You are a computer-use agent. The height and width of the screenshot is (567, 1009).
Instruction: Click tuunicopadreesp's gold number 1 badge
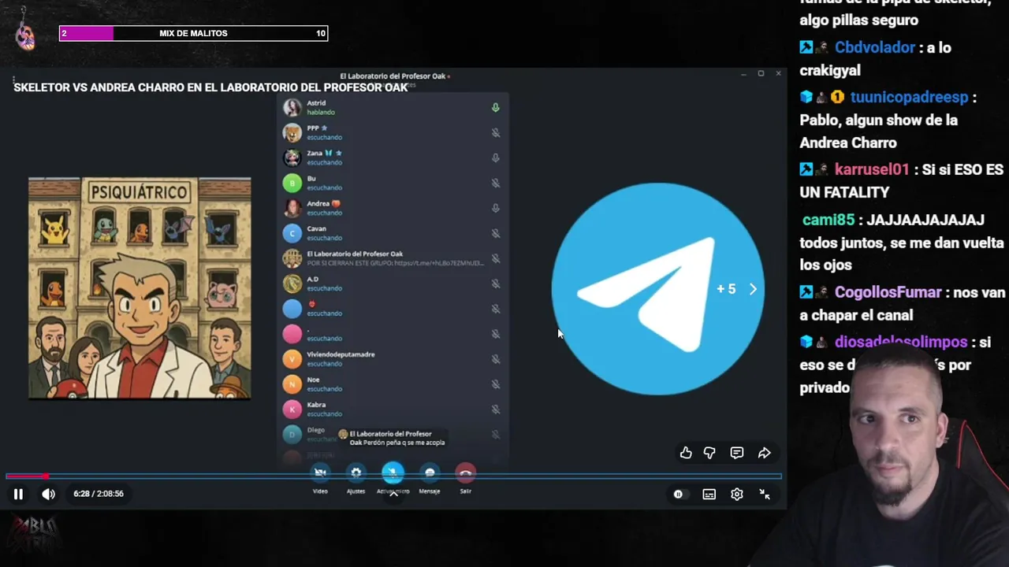837,98
